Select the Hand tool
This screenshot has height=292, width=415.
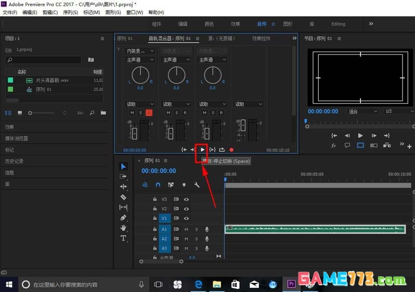(x=123, y=228)
